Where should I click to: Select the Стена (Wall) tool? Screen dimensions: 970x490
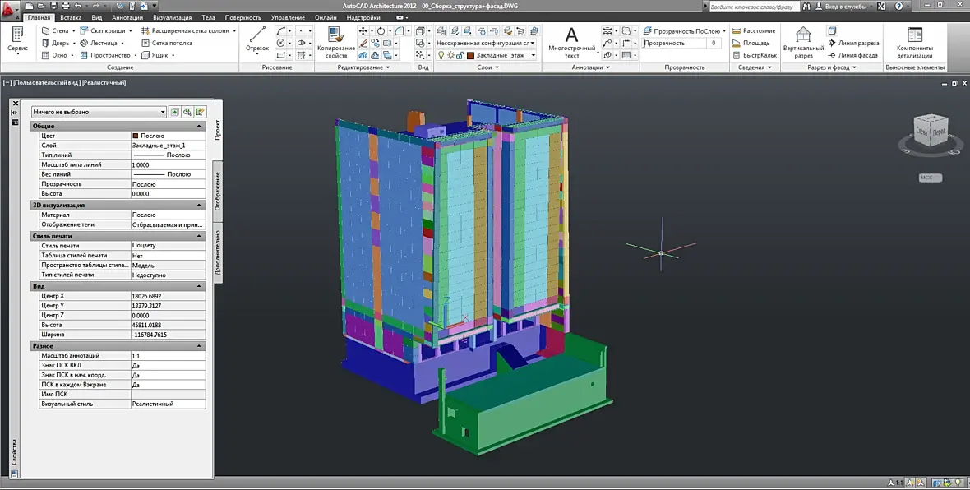click(54, 31)
